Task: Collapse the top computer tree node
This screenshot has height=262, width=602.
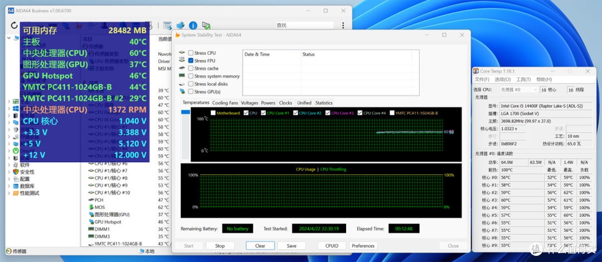Action: point(9,38)
